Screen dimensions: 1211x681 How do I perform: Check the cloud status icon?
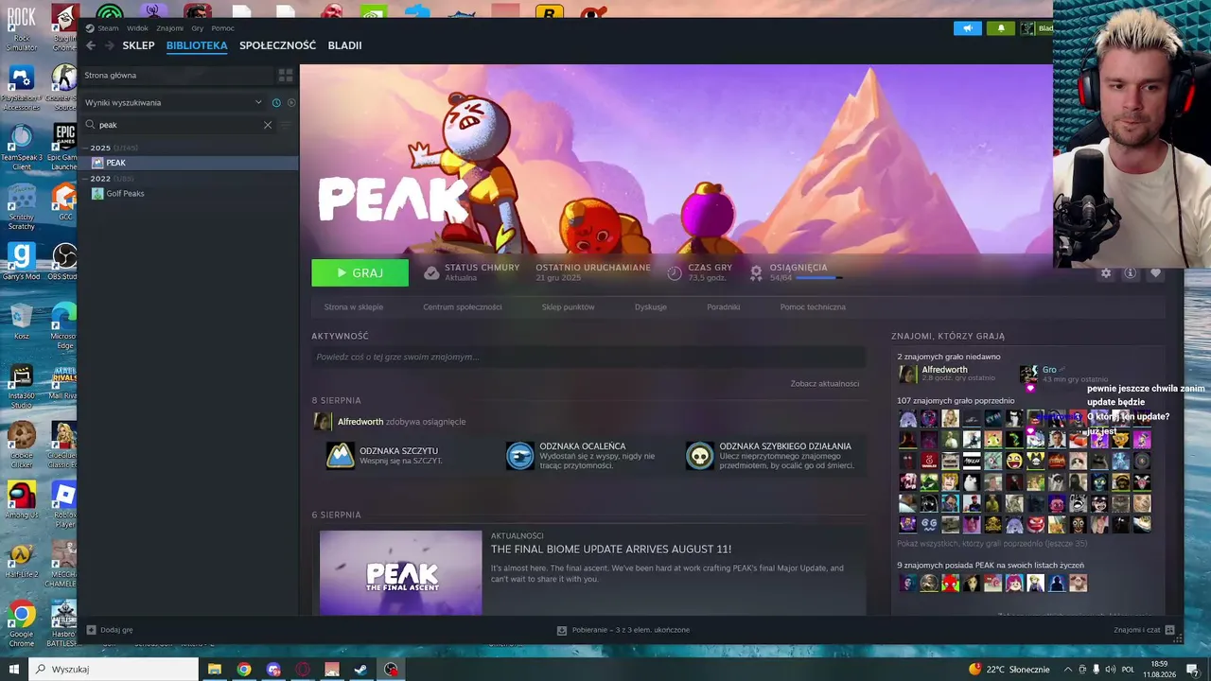pos(431,272)
